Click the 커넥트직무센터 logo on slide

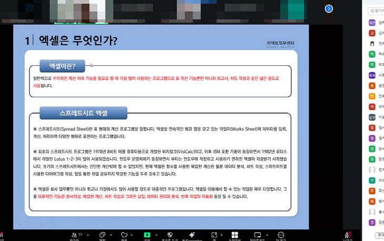[280, 44]
